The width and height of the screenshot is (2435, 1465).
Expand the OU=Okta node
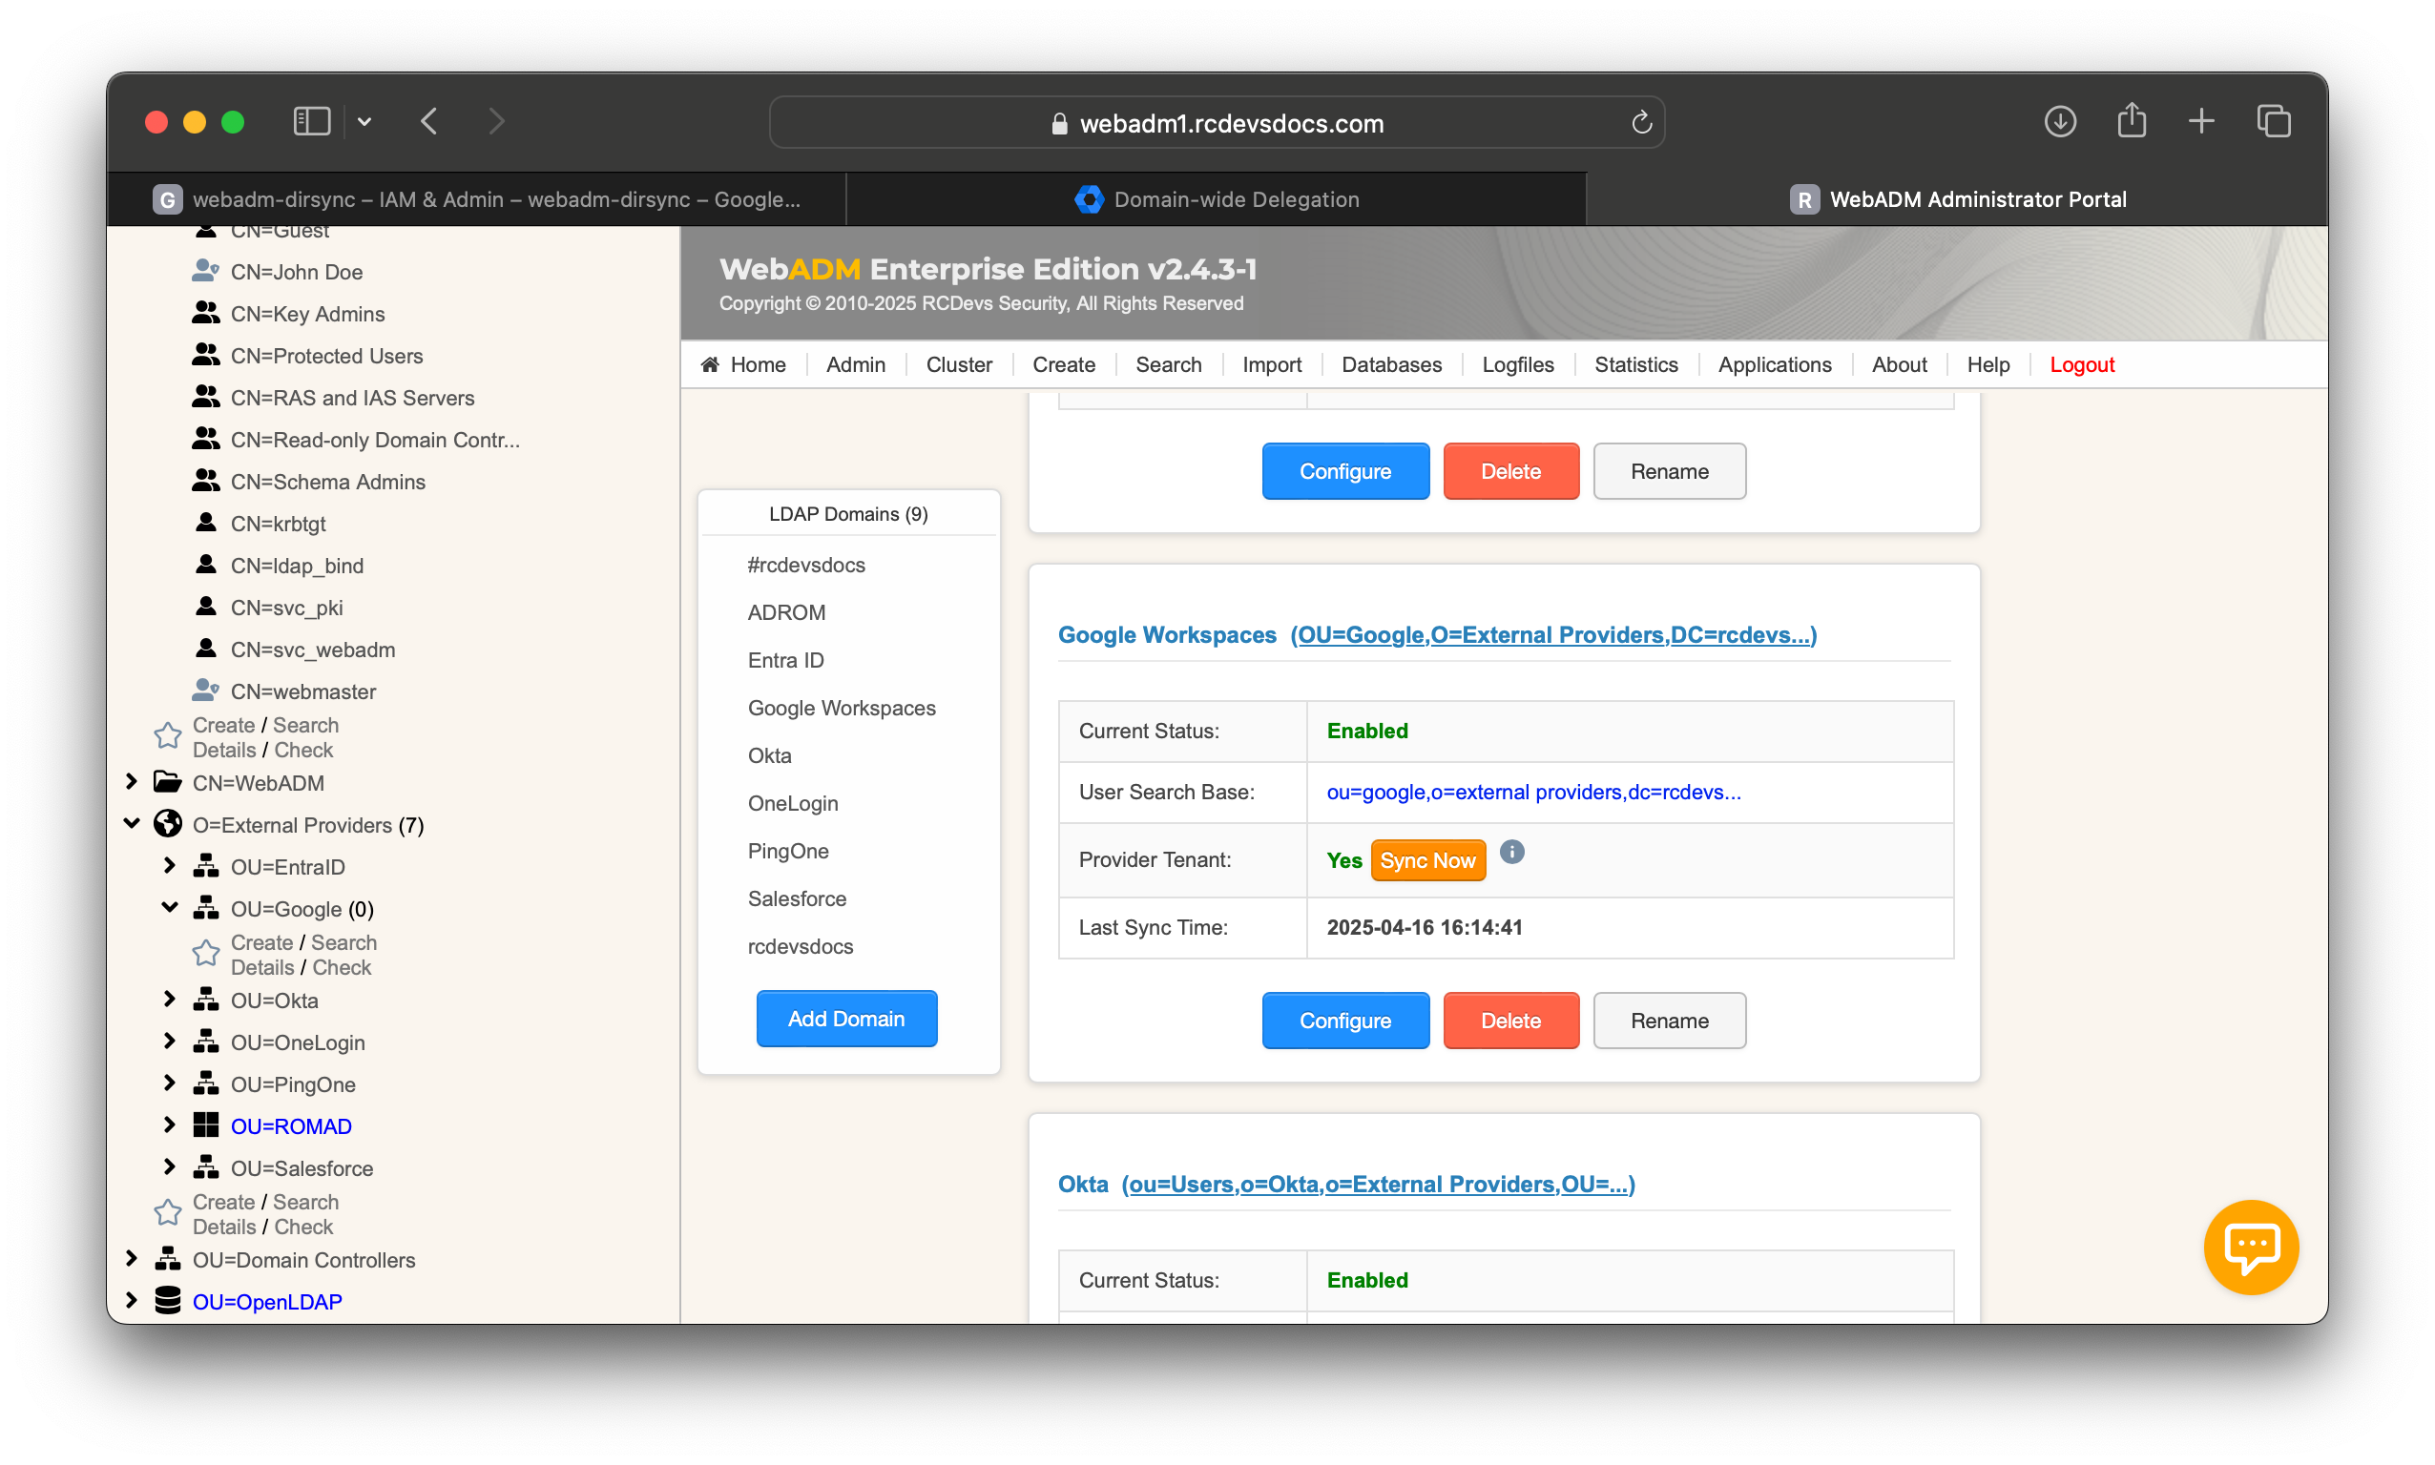[x=169, y=998]
